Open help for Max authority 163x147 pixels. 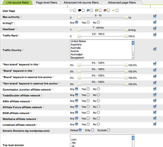21,17
